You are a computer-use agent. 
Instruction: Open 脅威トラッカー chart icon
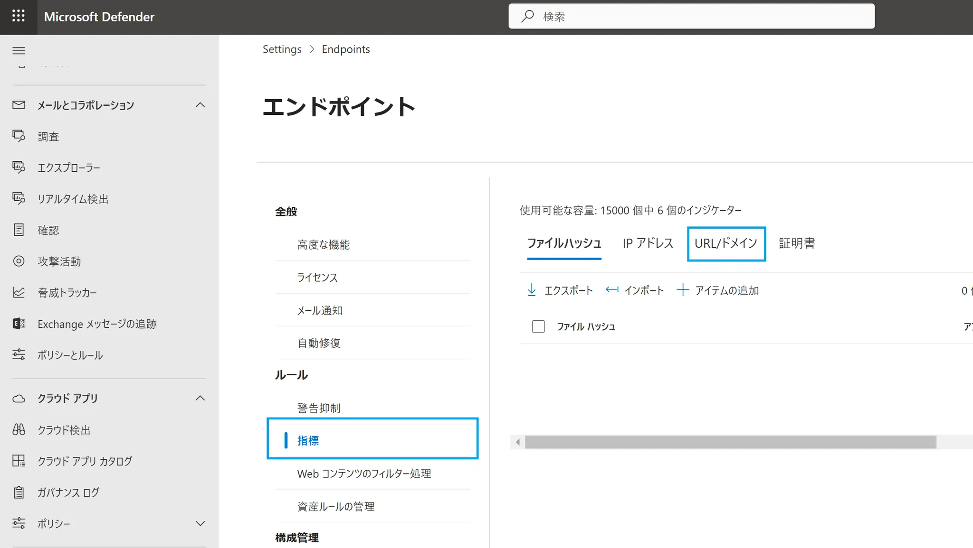point(19,293)
